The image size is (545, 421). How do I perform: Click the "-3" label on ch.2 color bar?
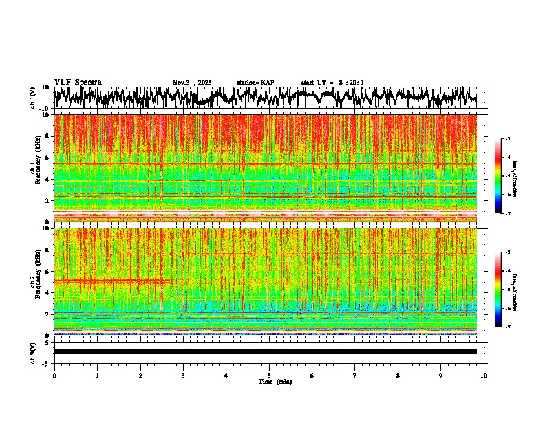point(508,252)
